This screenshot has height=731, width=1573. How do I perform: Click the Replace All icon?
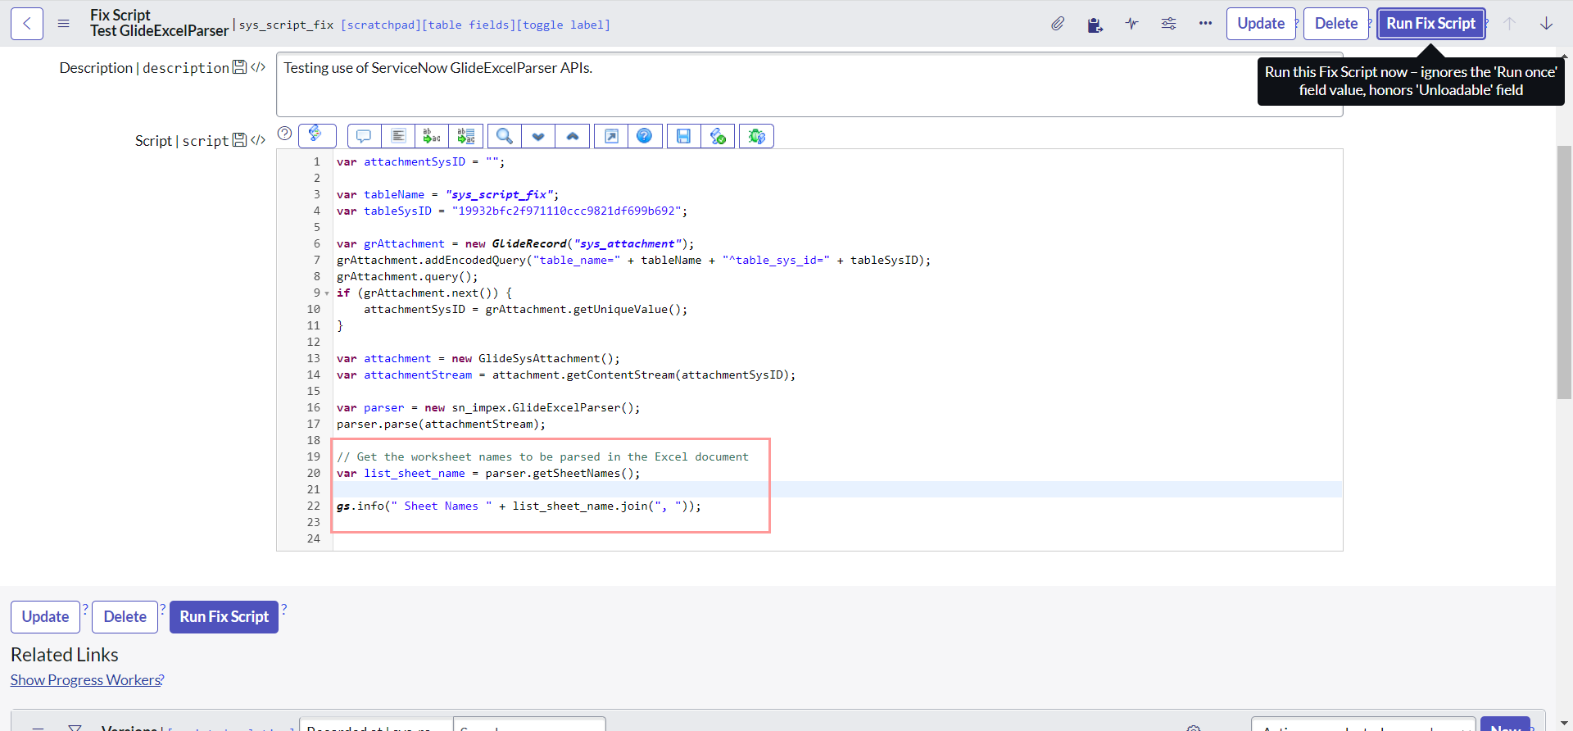(x=465, y=136)
